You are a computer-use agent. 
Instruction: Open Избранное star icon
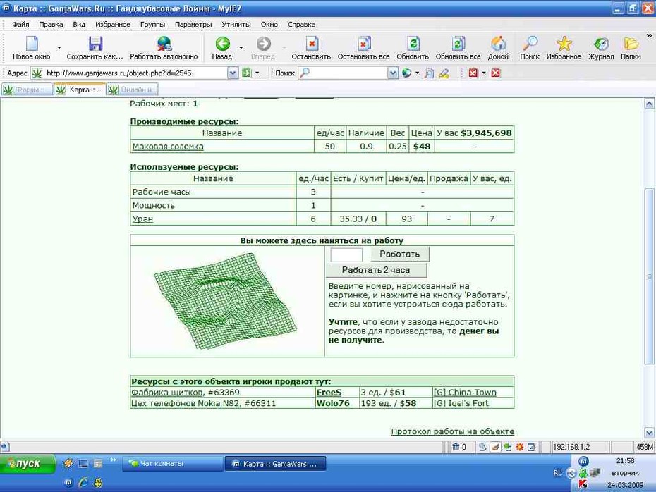point(564,44)
